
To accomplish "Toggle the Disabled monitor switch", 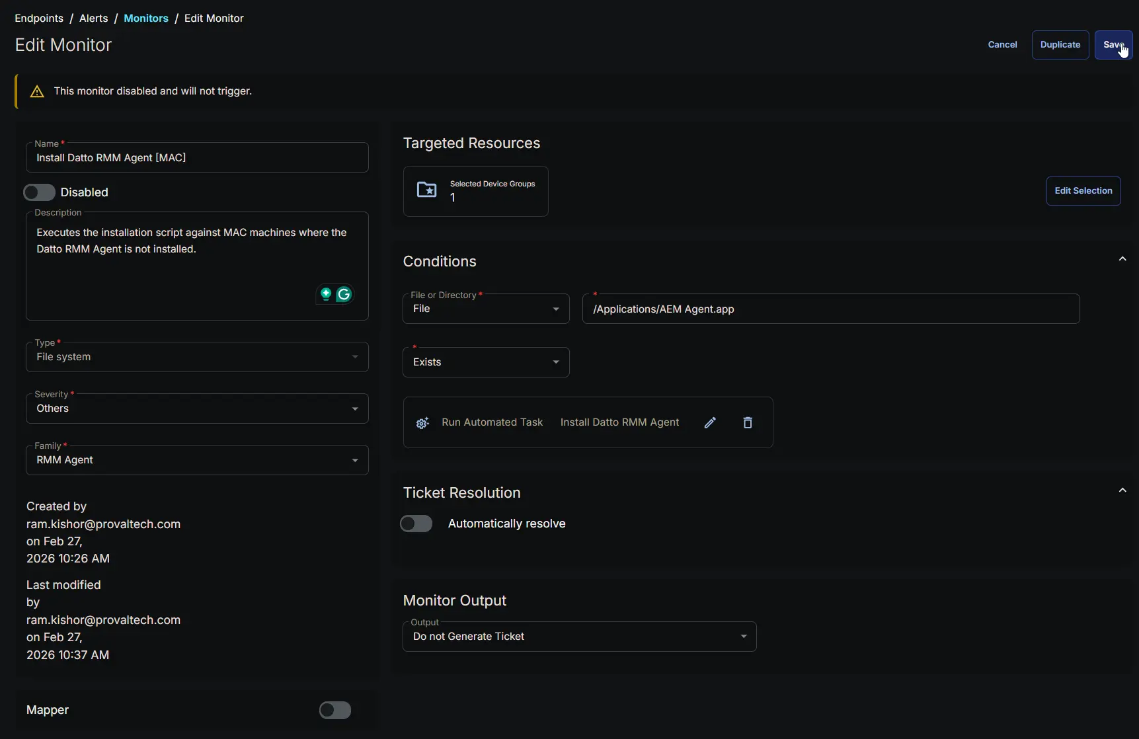I will [39, 192].
